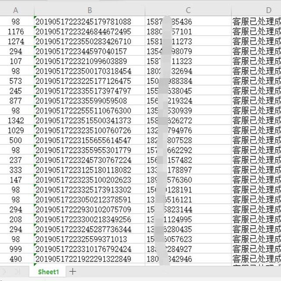Image resolution: width=281 pixels, height=281 pixels.
Task: Add a new sheet with plus icon
Action: point(72,271)
